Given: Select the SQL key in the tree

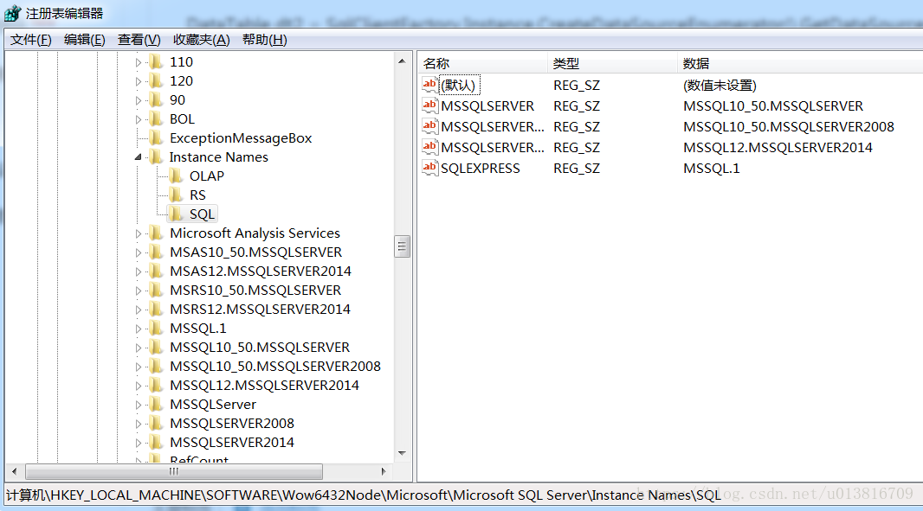Looking at the screenshot, I should click(202, 214).
